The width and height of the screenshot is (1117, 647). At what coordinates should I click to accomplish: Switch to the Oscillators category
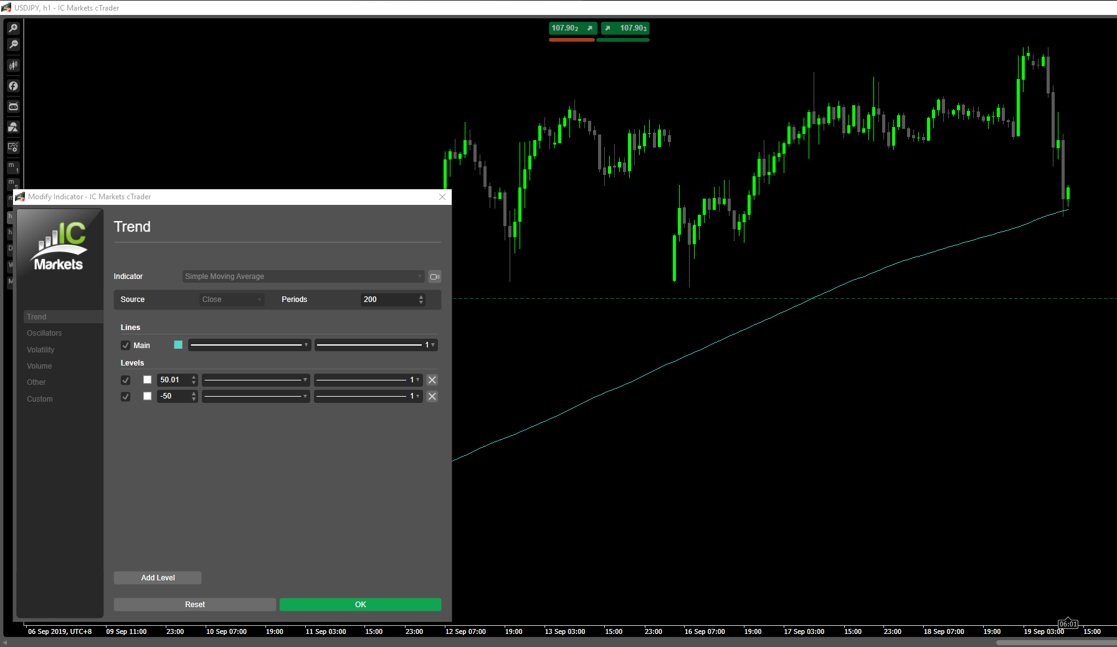pyautogui.click(x=44, y=333)
